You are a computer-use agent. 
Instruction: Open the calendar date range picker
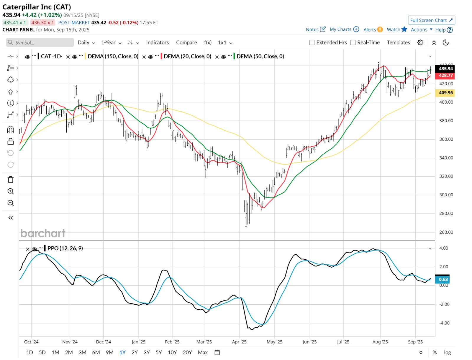[x=217, y=352]
